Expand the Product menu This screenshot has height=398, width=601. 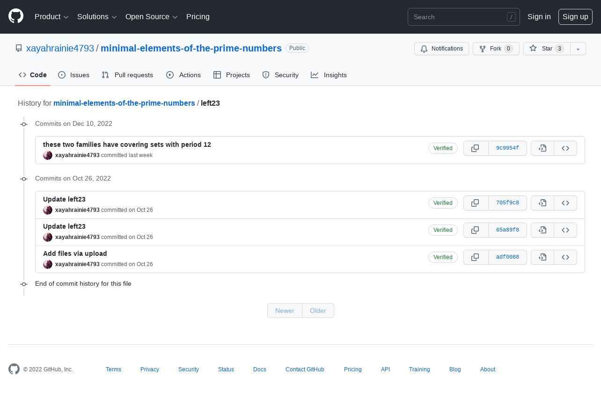pos(51,17)
